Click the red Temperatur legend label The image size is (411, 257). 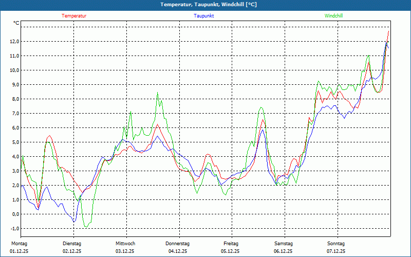pyautogui.click(x=74, y=16)
